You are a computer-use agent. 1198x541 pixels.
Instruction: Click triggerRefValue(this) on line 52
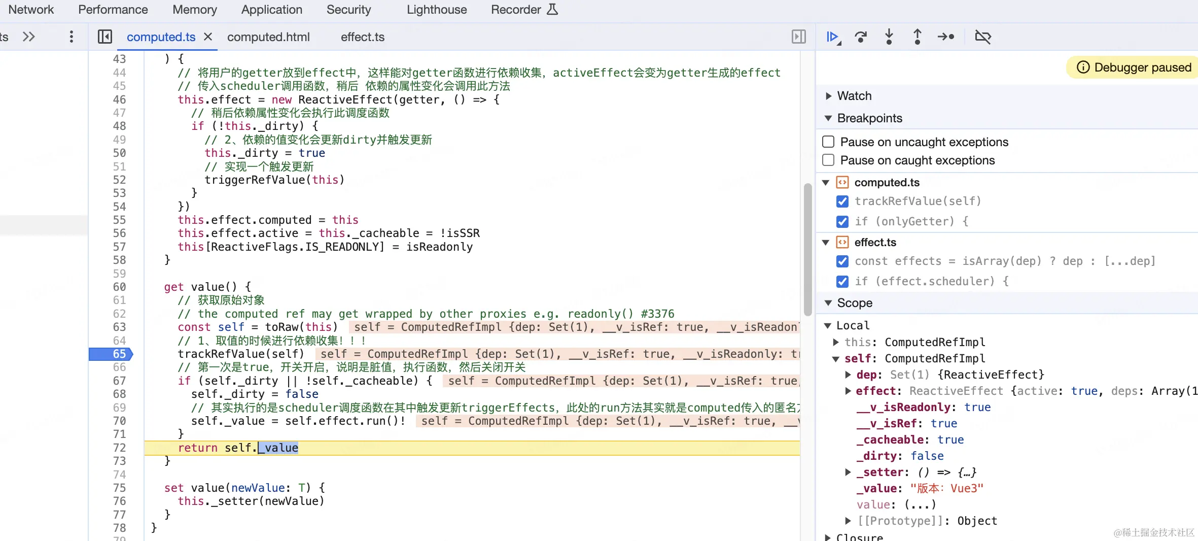[274, 180]
